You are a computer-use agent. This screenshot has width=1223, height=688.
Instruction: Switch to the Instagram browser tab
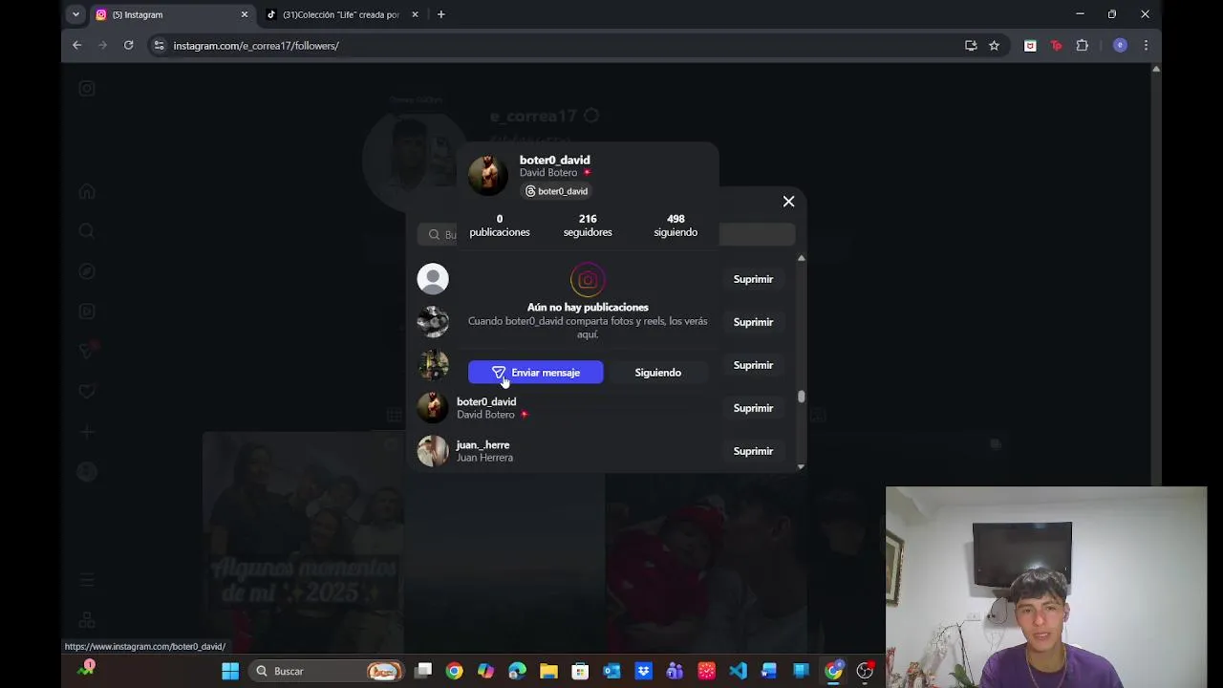172,14
